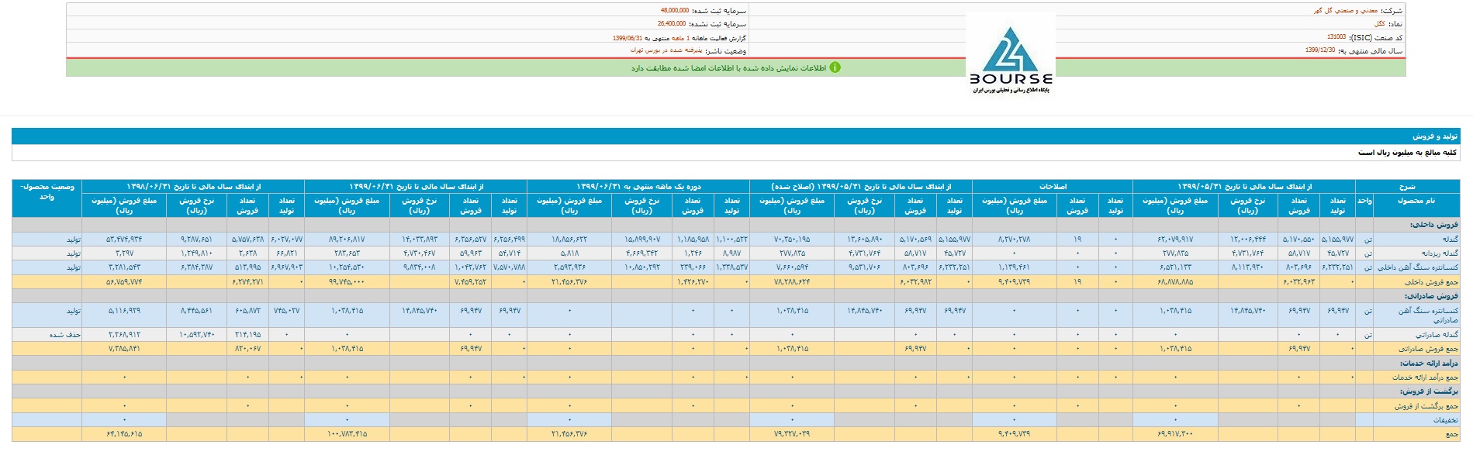Click the domestic subtotal cell ۹۹,۷۴۵,۰۰۰
This screenshot has width=1473, height=455.
click(x=346, y=282)
